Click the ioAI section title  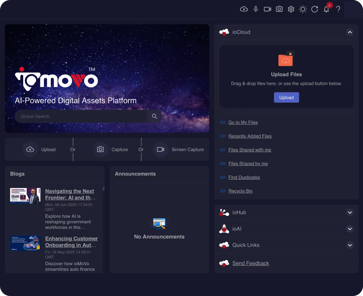tap(237, 229)
